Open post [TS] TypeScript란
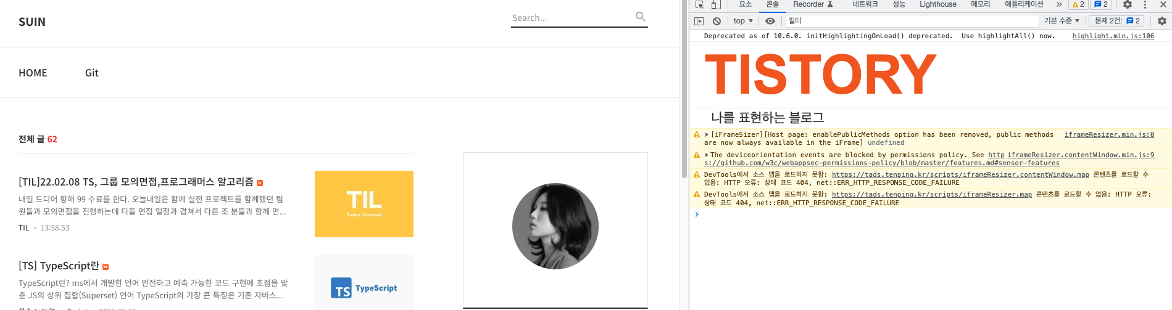 59,266
